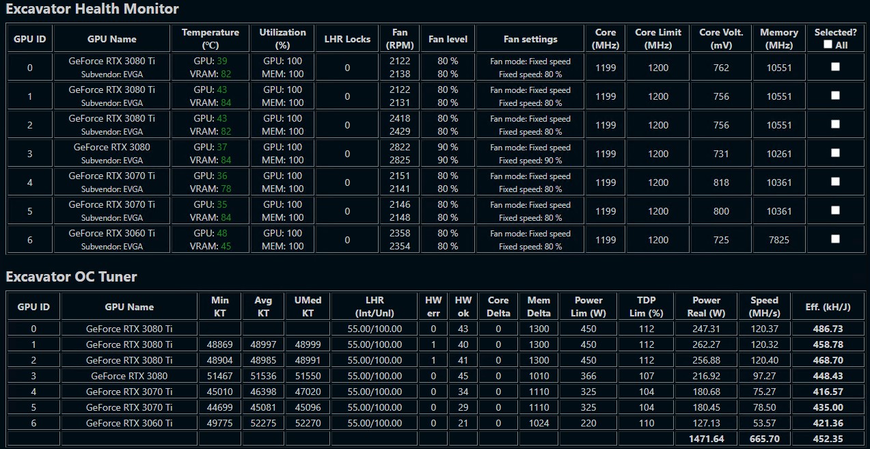Click 'GeForce RTX 3060 Ti' name in OC Tuner
The width and height of the screenshot is (870, 449).
[129, 423]
